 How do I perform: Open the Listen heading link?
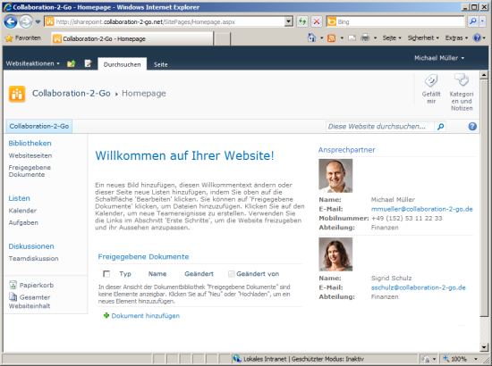pyautogui.click(x=19, y=198)
